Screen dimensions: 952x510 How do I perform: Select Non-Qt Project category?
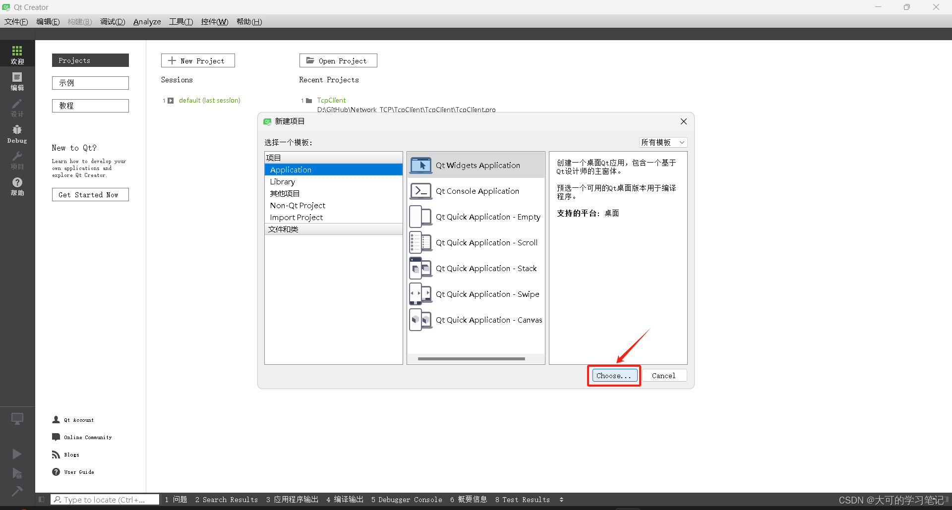334,205
